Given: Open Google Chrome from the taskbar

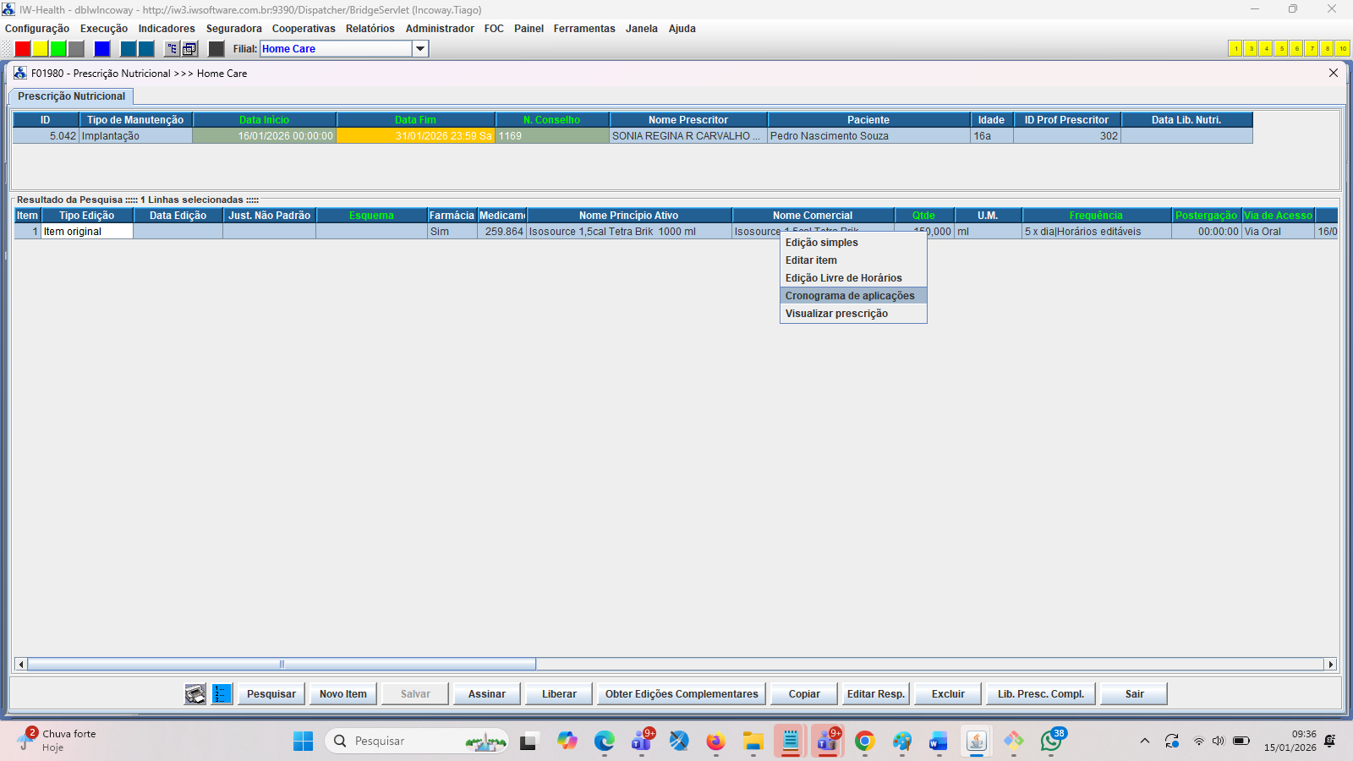Looking at the screenshot, I should (x=864, y=742).
